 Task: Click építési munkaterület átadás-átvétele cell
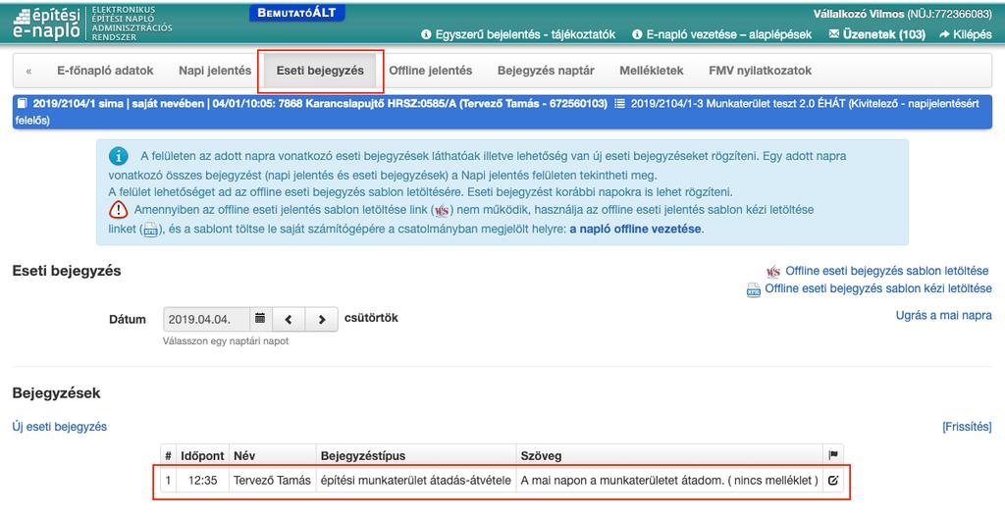pos(416,480)
